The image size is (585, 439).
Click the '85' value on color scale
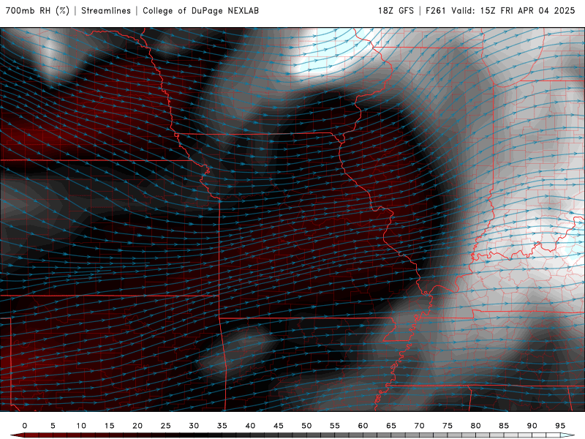(504, 426)
